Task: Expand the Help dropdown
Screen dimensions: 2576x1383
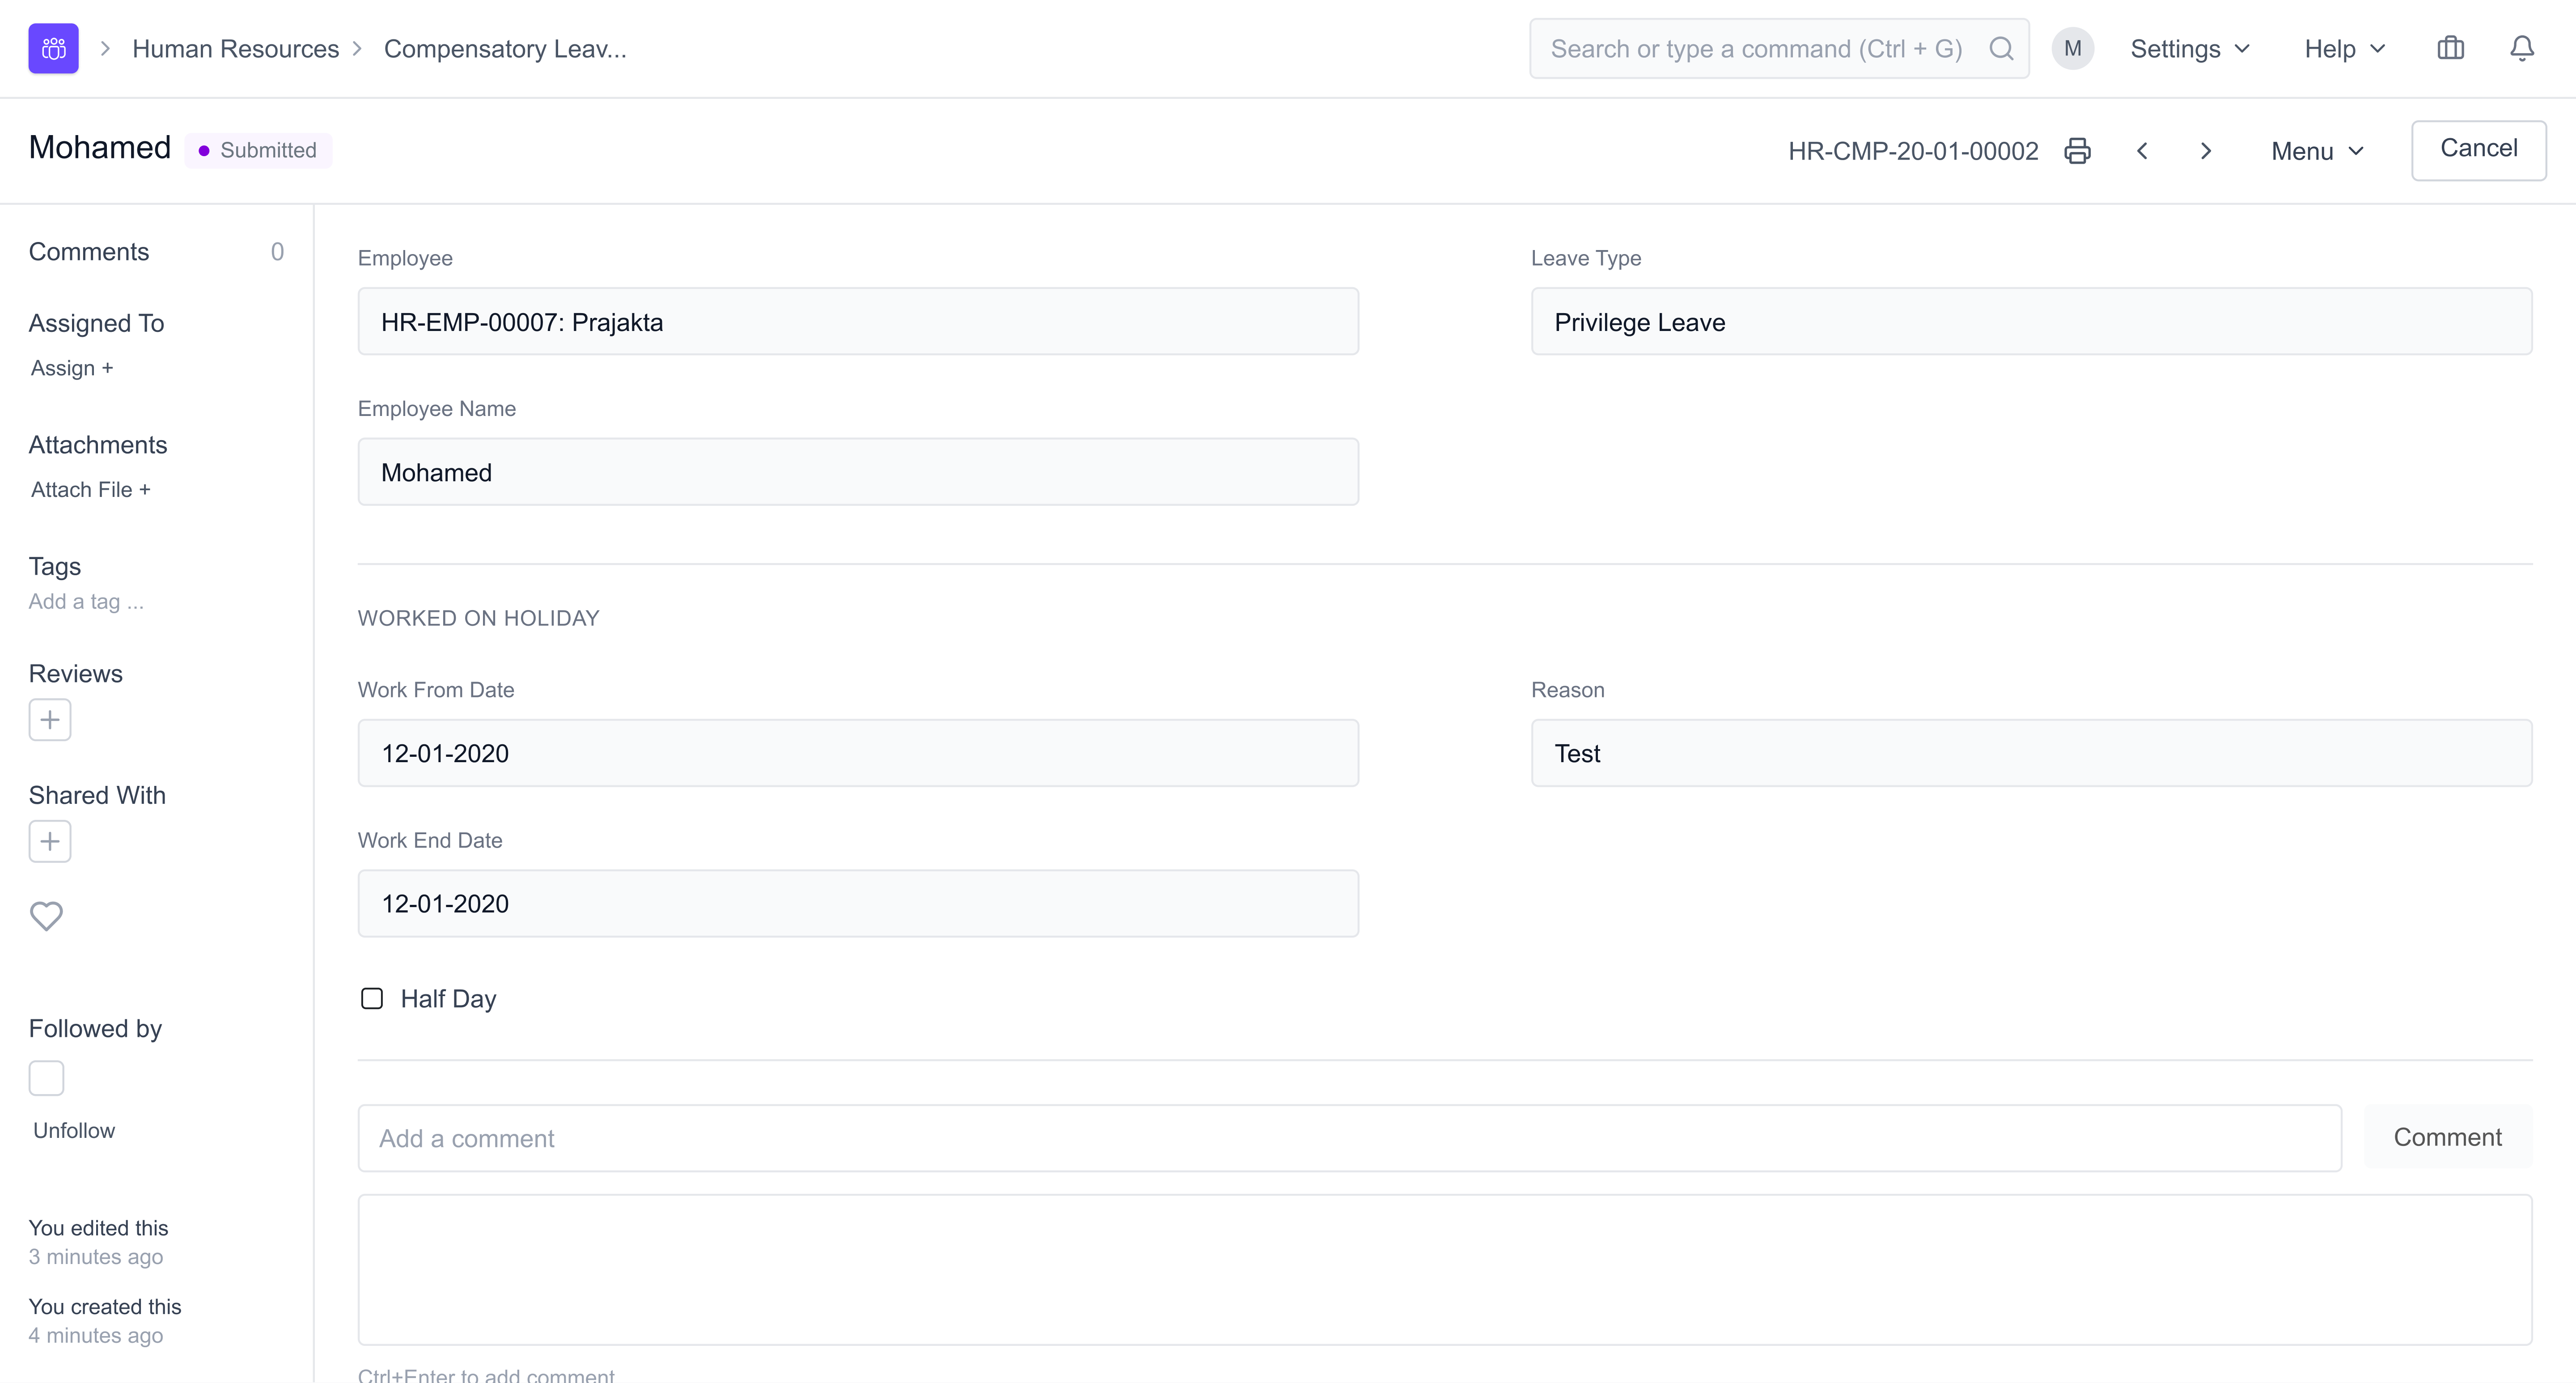Action: tap(2344, 48)
